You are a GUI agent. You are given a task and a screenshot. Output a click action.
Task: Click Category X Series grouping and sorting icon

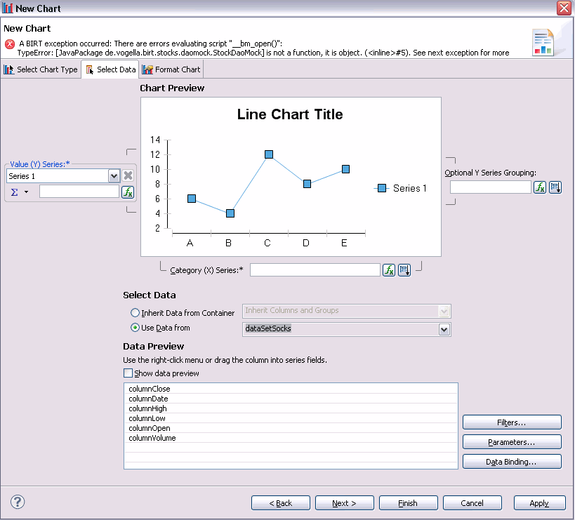coord(404,270)
